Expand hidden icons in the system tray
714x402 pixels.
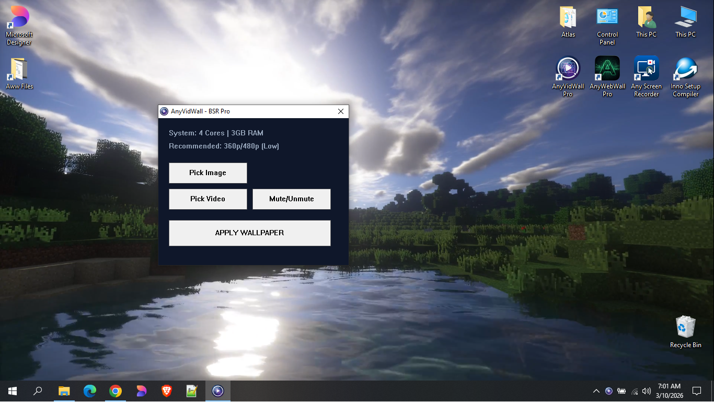click(x=596, y=390)
